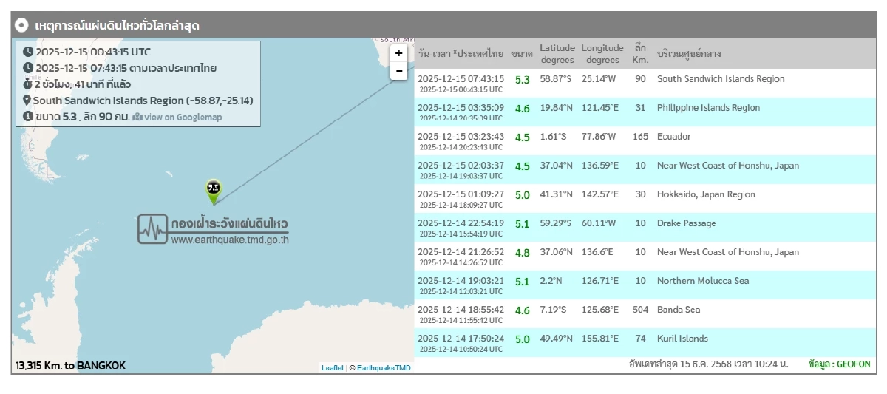887x394 pixels.
Task: Click the seismograph logo watermark on the map
Action: click(152, 229)
